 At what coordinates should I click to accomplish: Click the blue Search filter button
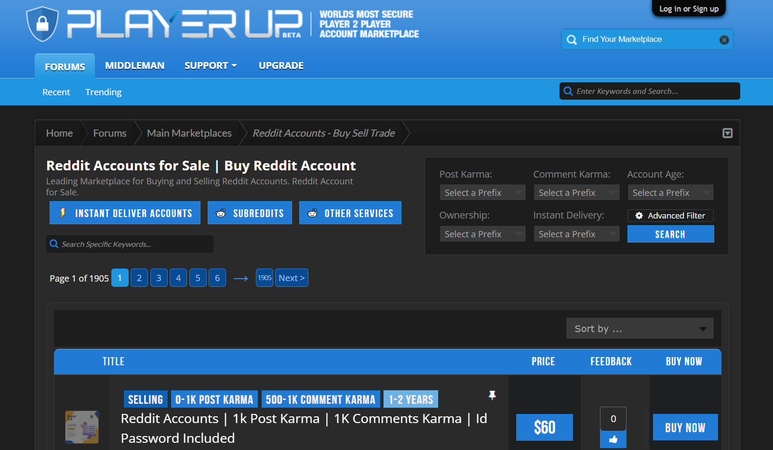tap(670, 234)
